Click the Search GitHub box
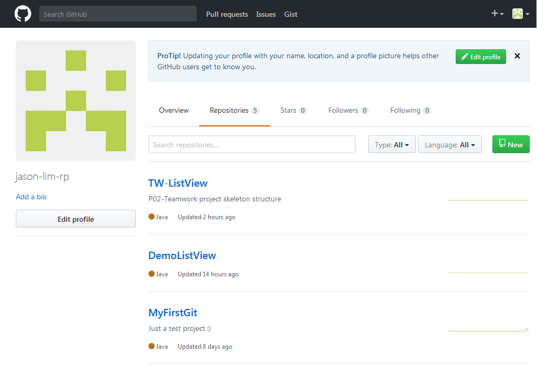This screenshot has width=537, height=366. (x=117, y=14)
